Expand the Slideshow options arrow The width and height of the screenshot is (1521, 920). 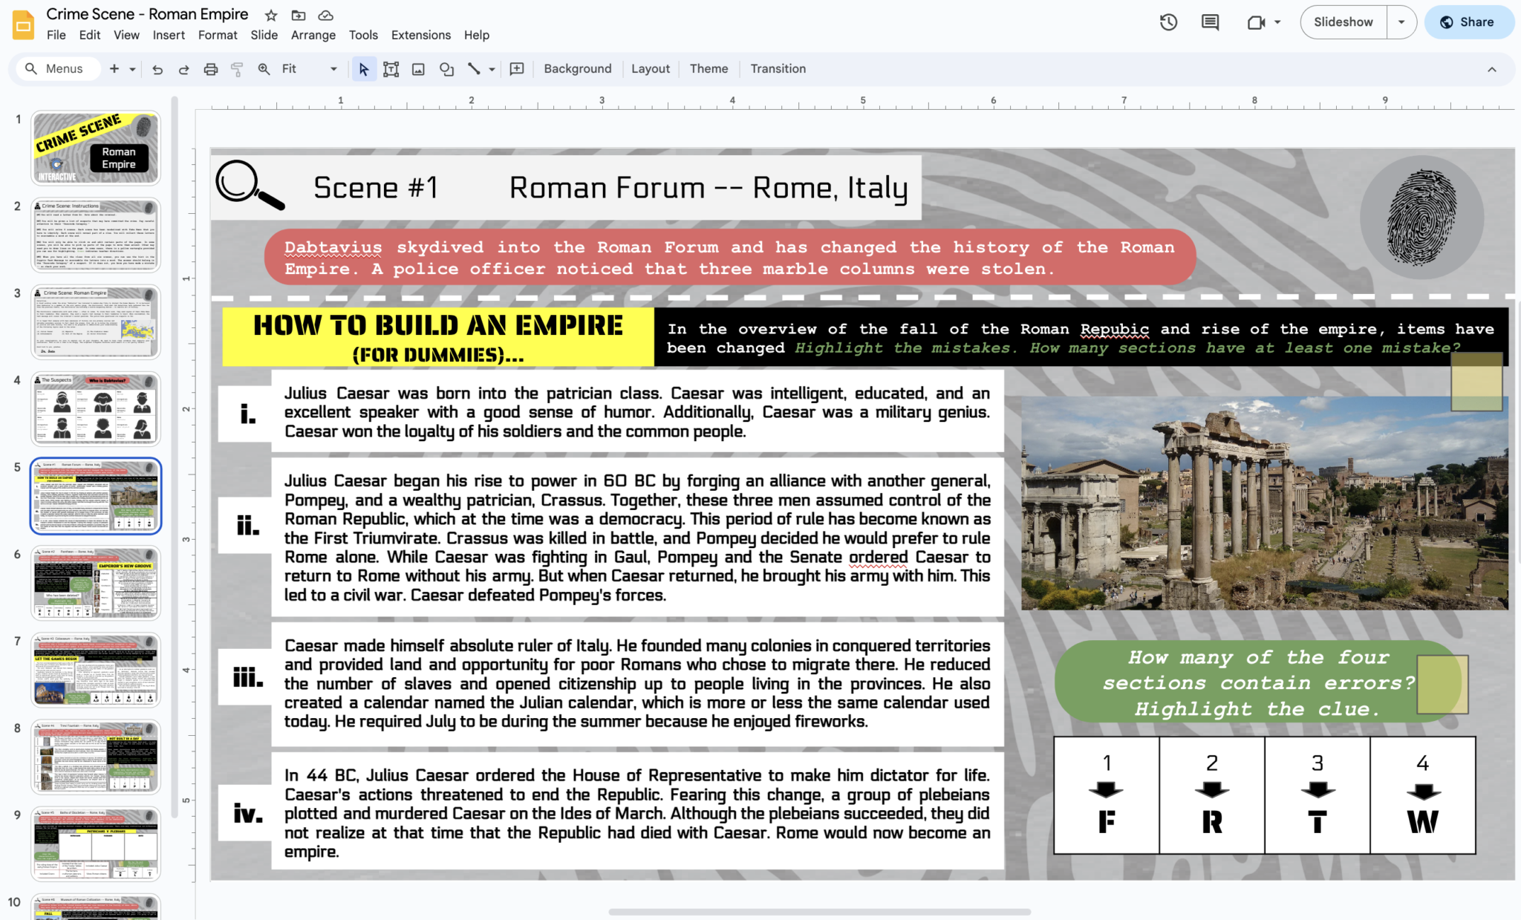click(x=1401, y=22)
